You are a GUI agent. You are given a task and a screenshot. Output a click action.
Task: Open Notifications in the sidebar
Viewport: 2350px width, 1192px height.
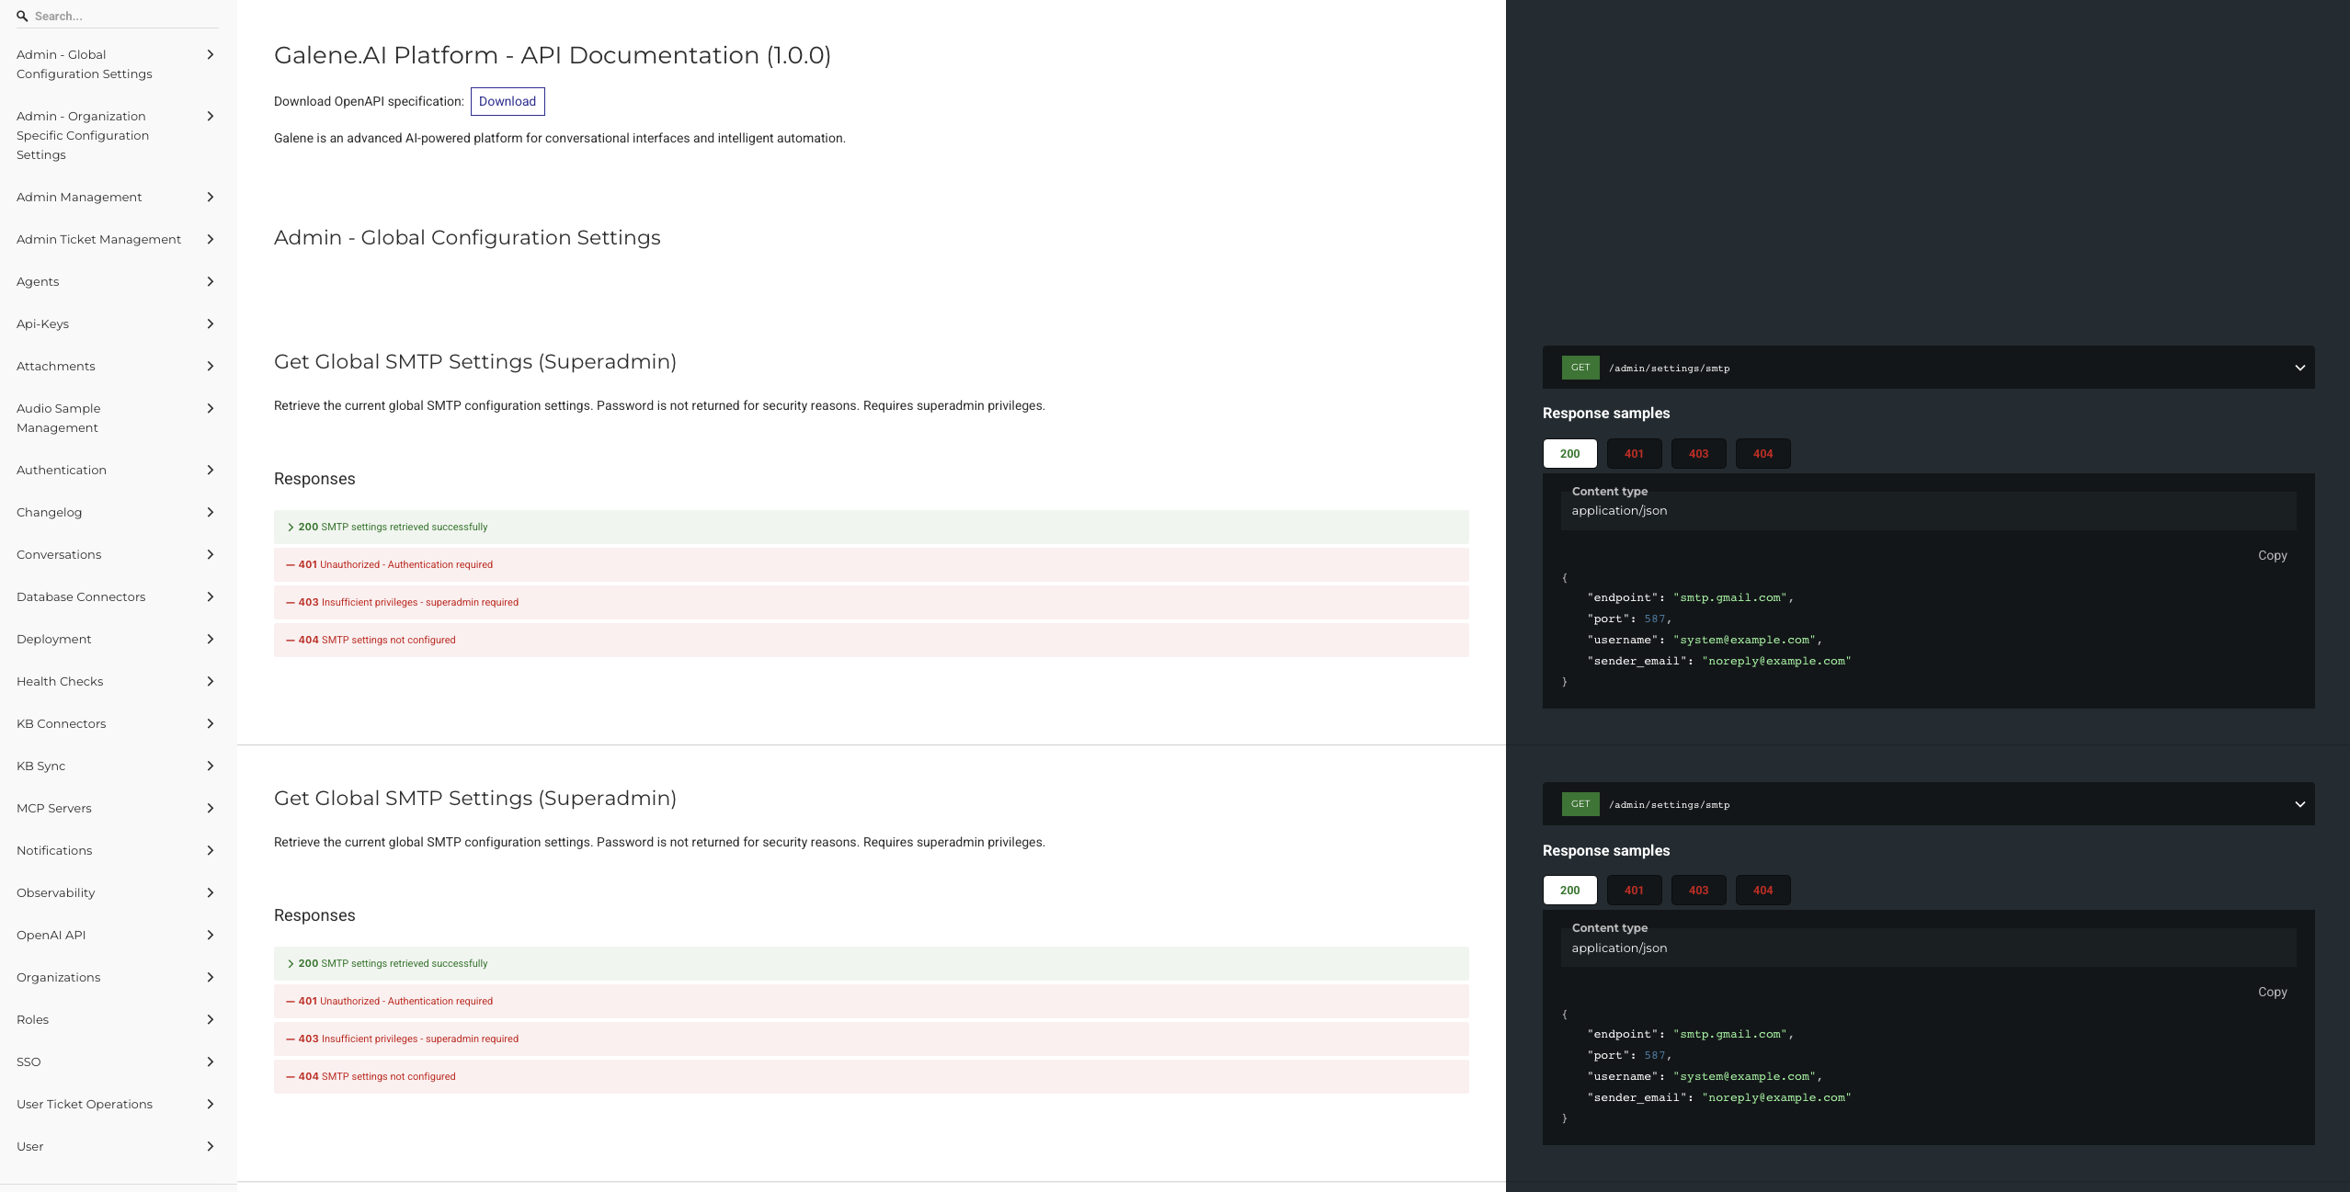tap(54, 850)
